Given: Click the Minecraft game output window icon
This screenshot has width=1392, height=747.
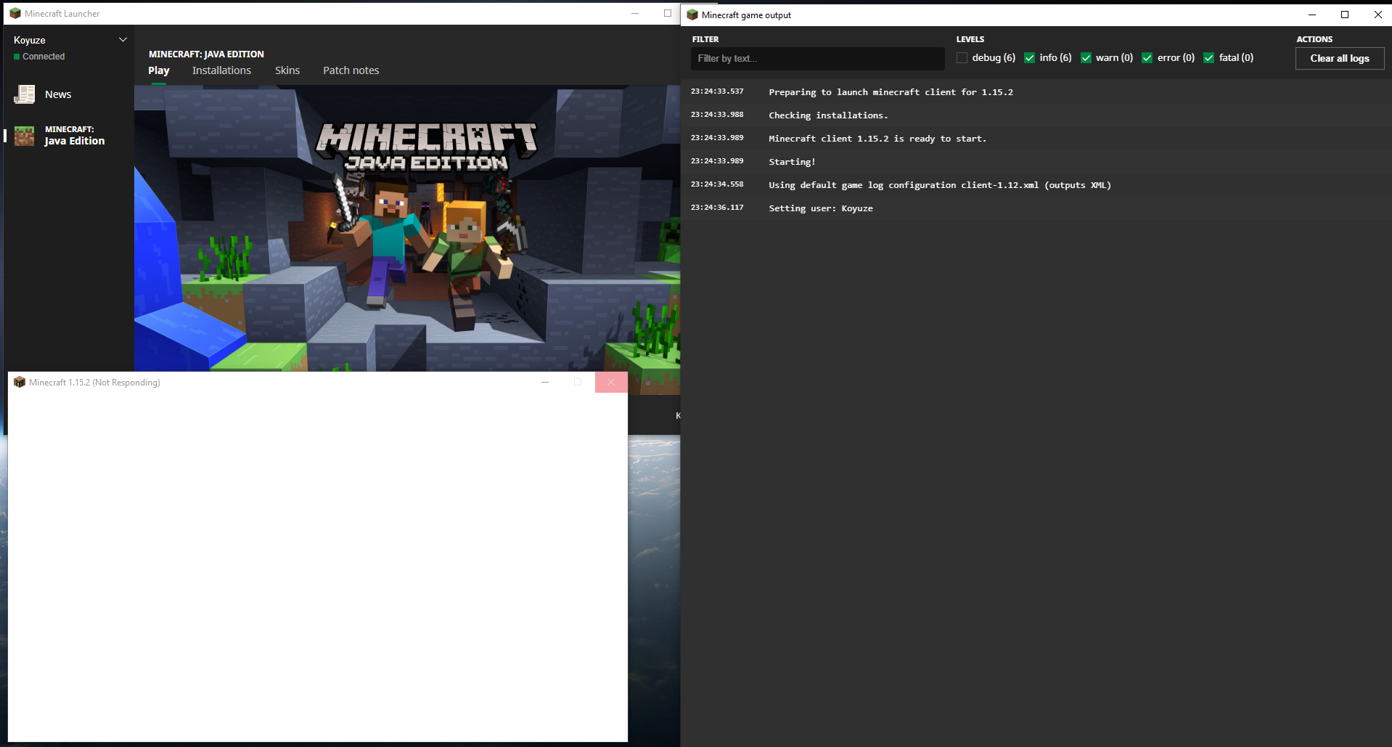Looking at the screenshot, I should (x=692, y=15).
